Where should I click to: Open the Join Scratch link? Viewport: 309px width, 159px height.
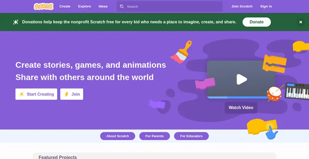click(242, 6)
